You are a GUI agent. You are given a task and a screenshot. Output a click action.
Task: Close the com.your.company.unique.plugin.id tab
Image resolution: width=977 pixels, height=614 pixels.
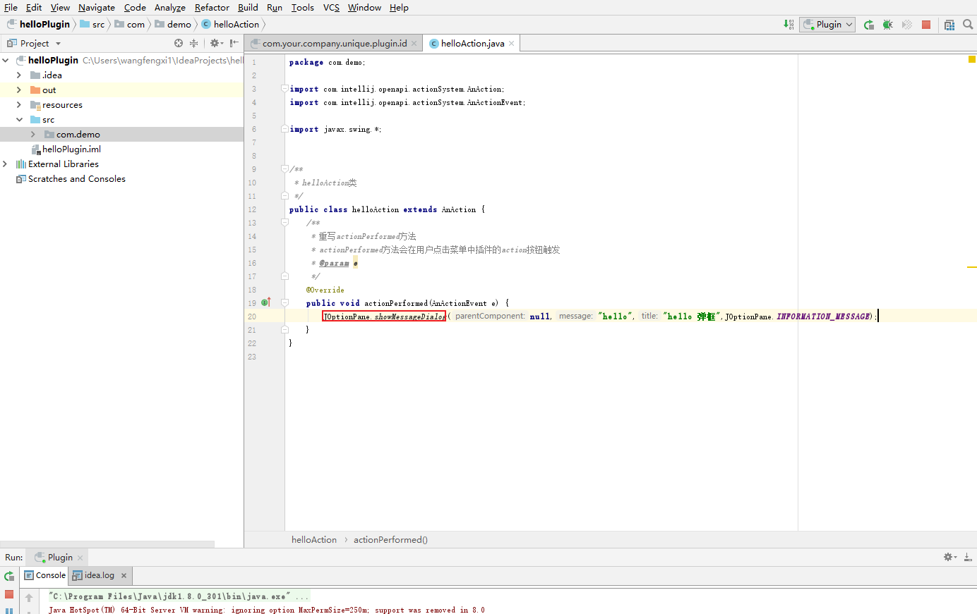point(414,43)
